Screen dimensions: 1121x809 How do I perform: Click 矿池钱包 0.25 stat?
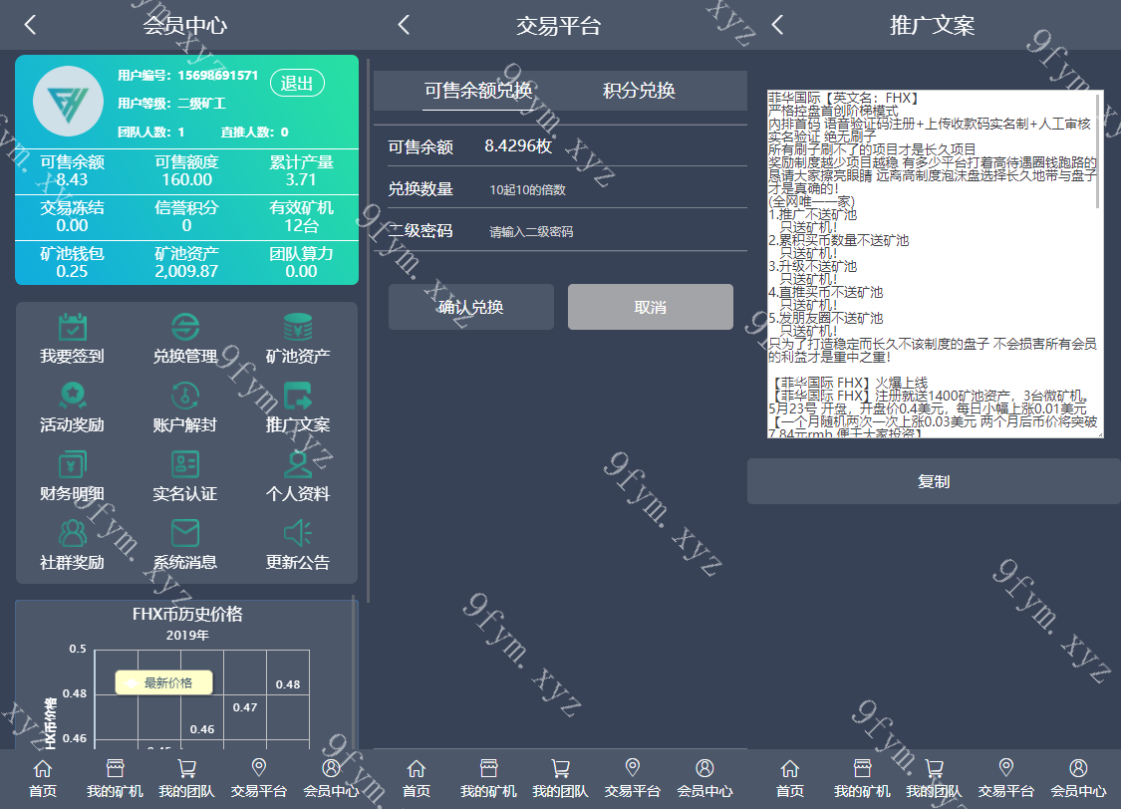(x=72, y=262)
